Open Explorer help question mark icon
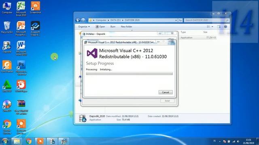The height and width of the screenshot is (145, 259). [x=225, y=27]
